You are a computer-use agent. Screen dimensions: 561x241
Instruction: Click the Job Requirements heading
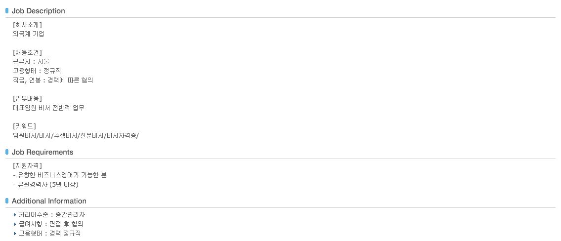coord(43,152)
